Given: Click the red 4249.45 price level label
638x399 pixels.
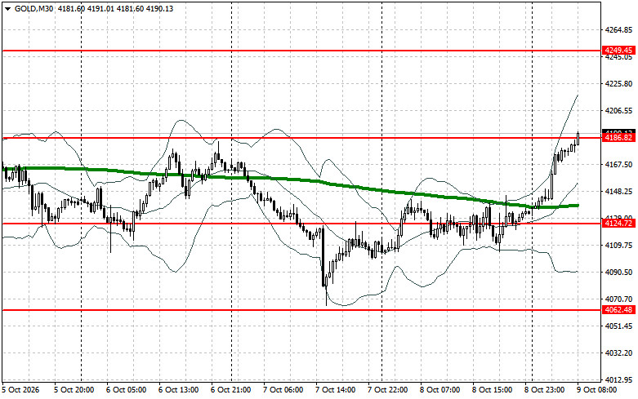Looking at the screenshot, I should pyautogui.click(x=618, y=51).
